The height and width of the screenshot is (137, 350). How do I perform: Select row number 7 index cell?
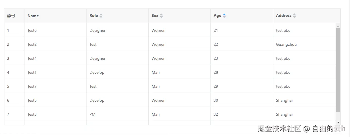coord(8,114)
